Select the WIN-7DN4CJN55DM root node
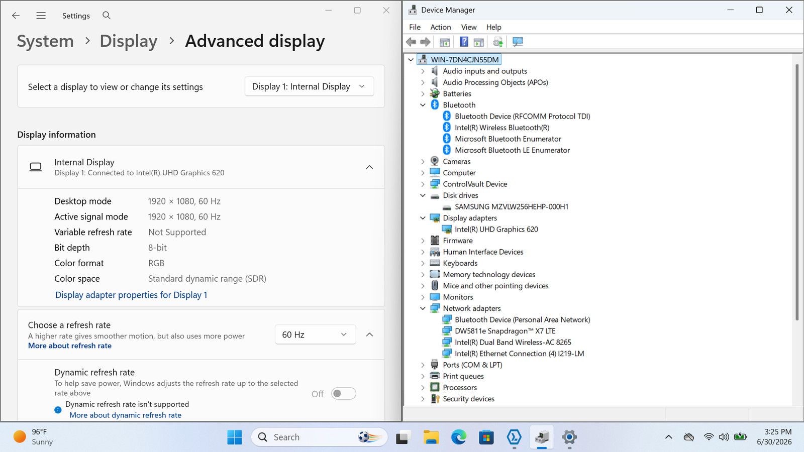The image size is (804, 452). click(x=465, y=60)
